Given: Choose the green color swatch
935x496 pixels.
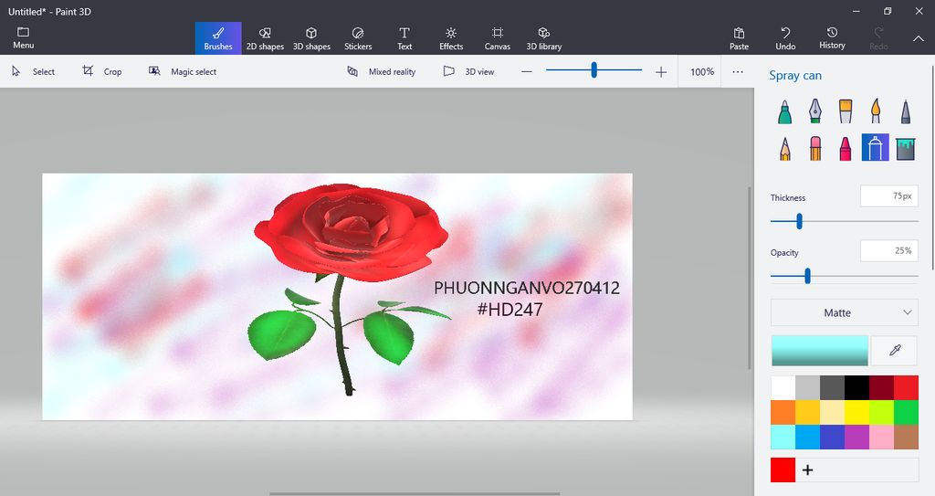Looking at the screenshot, I should point(906,413).
